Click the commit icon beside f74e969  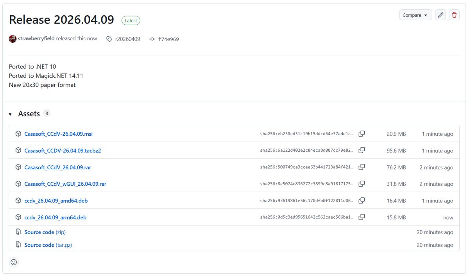[x=152, y=39]
